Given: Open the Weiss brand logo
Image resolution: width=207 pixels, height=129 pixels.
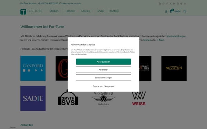Looking at the screenshot, I should pyautogui.click(x=139, y=98).
